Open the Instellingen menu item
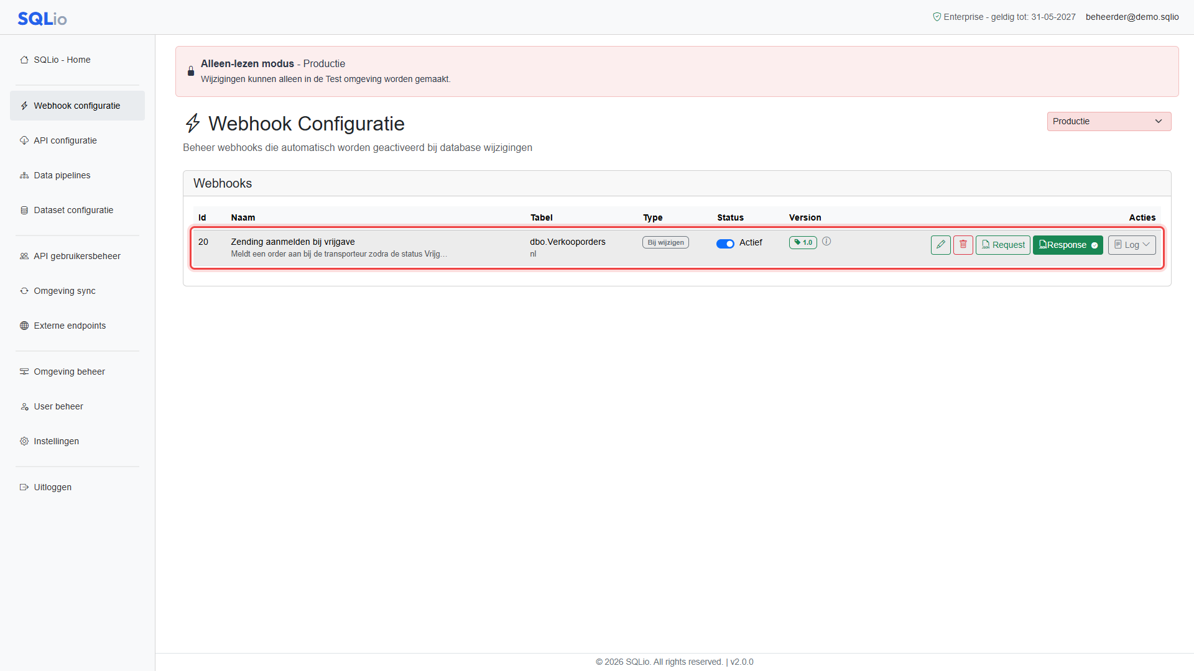Viewport: 1194px width, 671px height. 77,442
